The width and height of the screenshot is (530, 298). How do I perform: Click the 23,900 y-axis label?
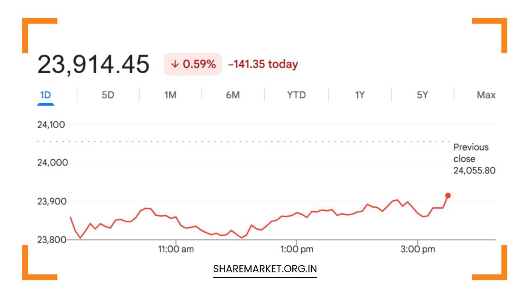51,202
